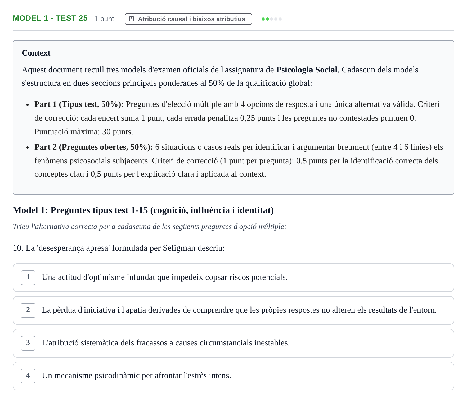Click the bookmark icon in topic tag

coord(131,19)
